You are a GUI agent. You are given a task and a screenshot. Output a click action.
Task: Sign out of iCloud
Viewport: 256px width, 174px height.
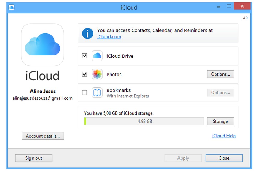34,158
